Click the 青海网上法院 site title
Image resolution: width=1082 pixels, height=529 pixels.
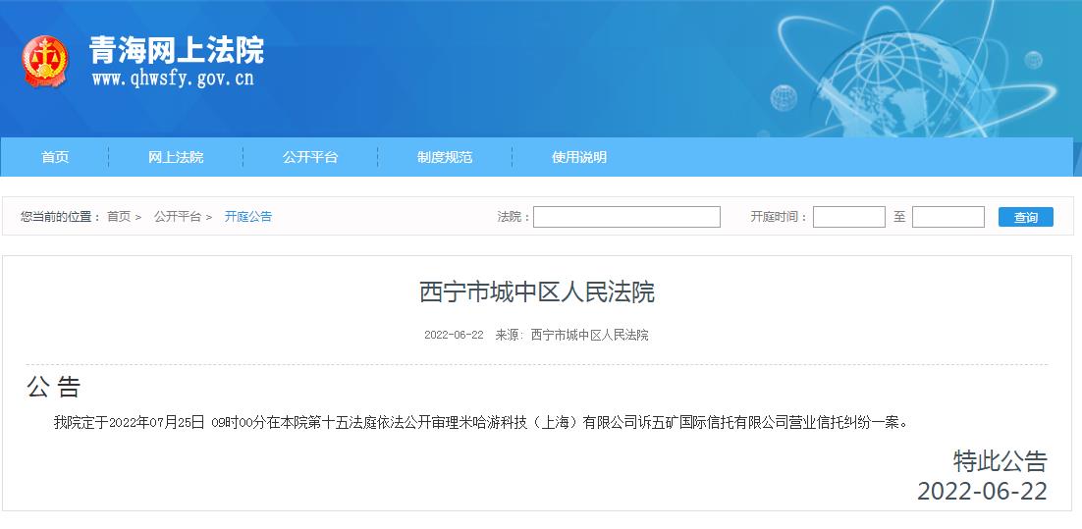tap(176, 49)
